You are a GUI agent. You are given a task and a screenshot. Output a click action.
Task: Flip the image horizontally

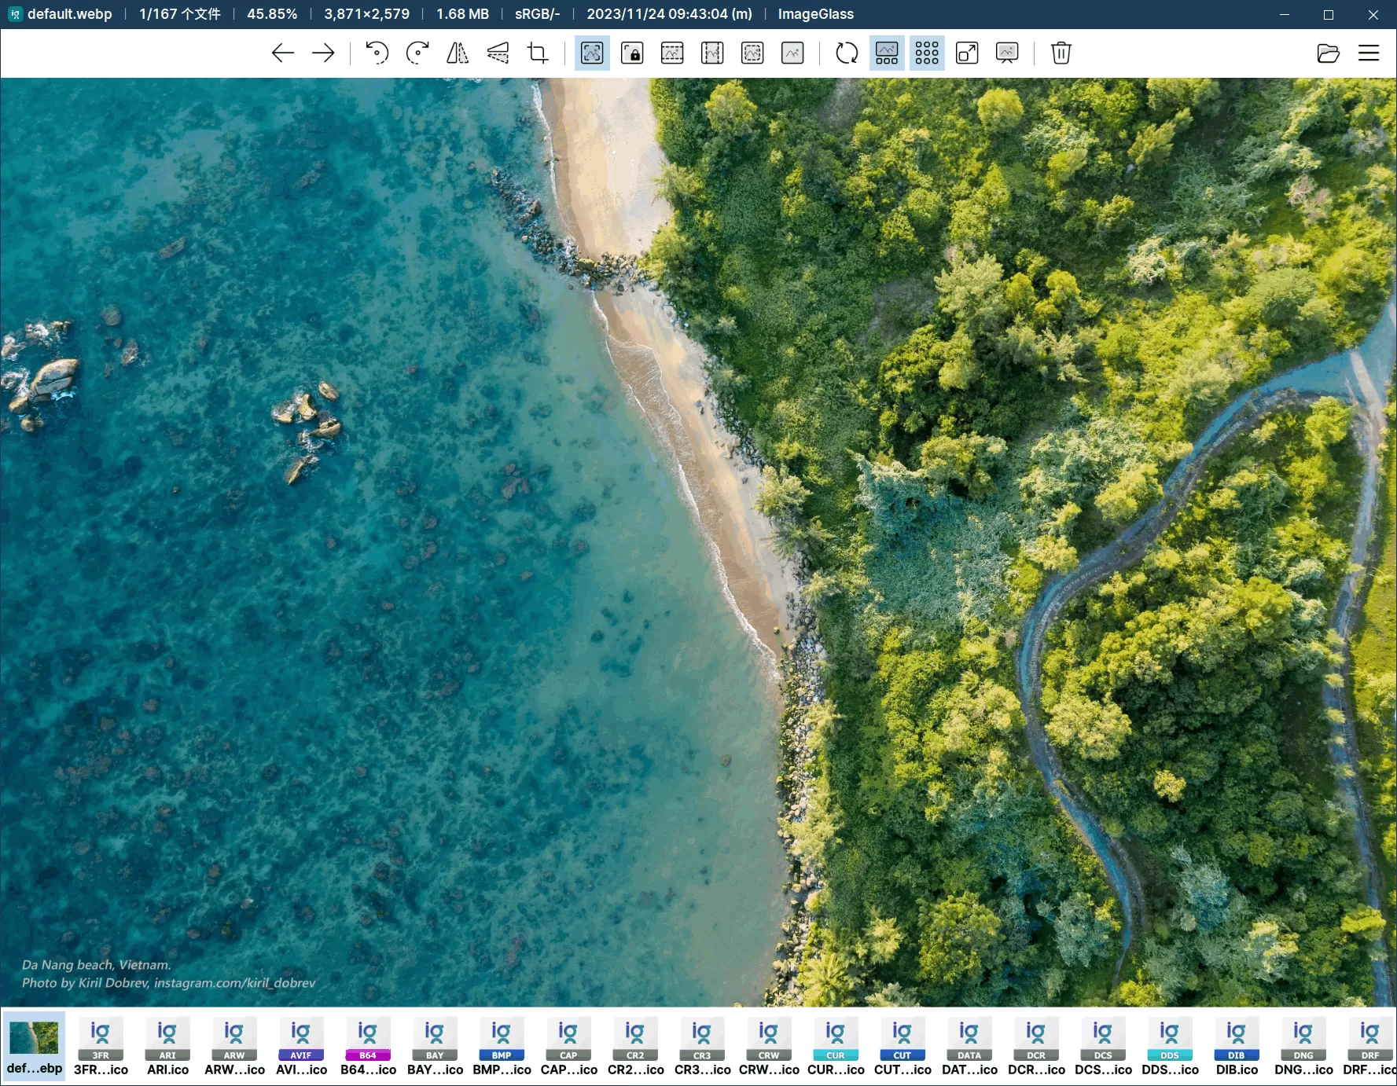(458, 53)
